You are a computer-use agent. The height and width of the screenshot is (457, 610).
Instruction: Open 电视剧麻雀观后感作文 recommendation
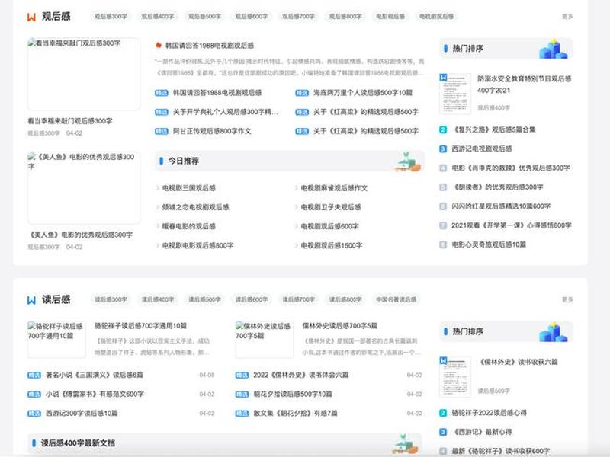pos(334,188)
